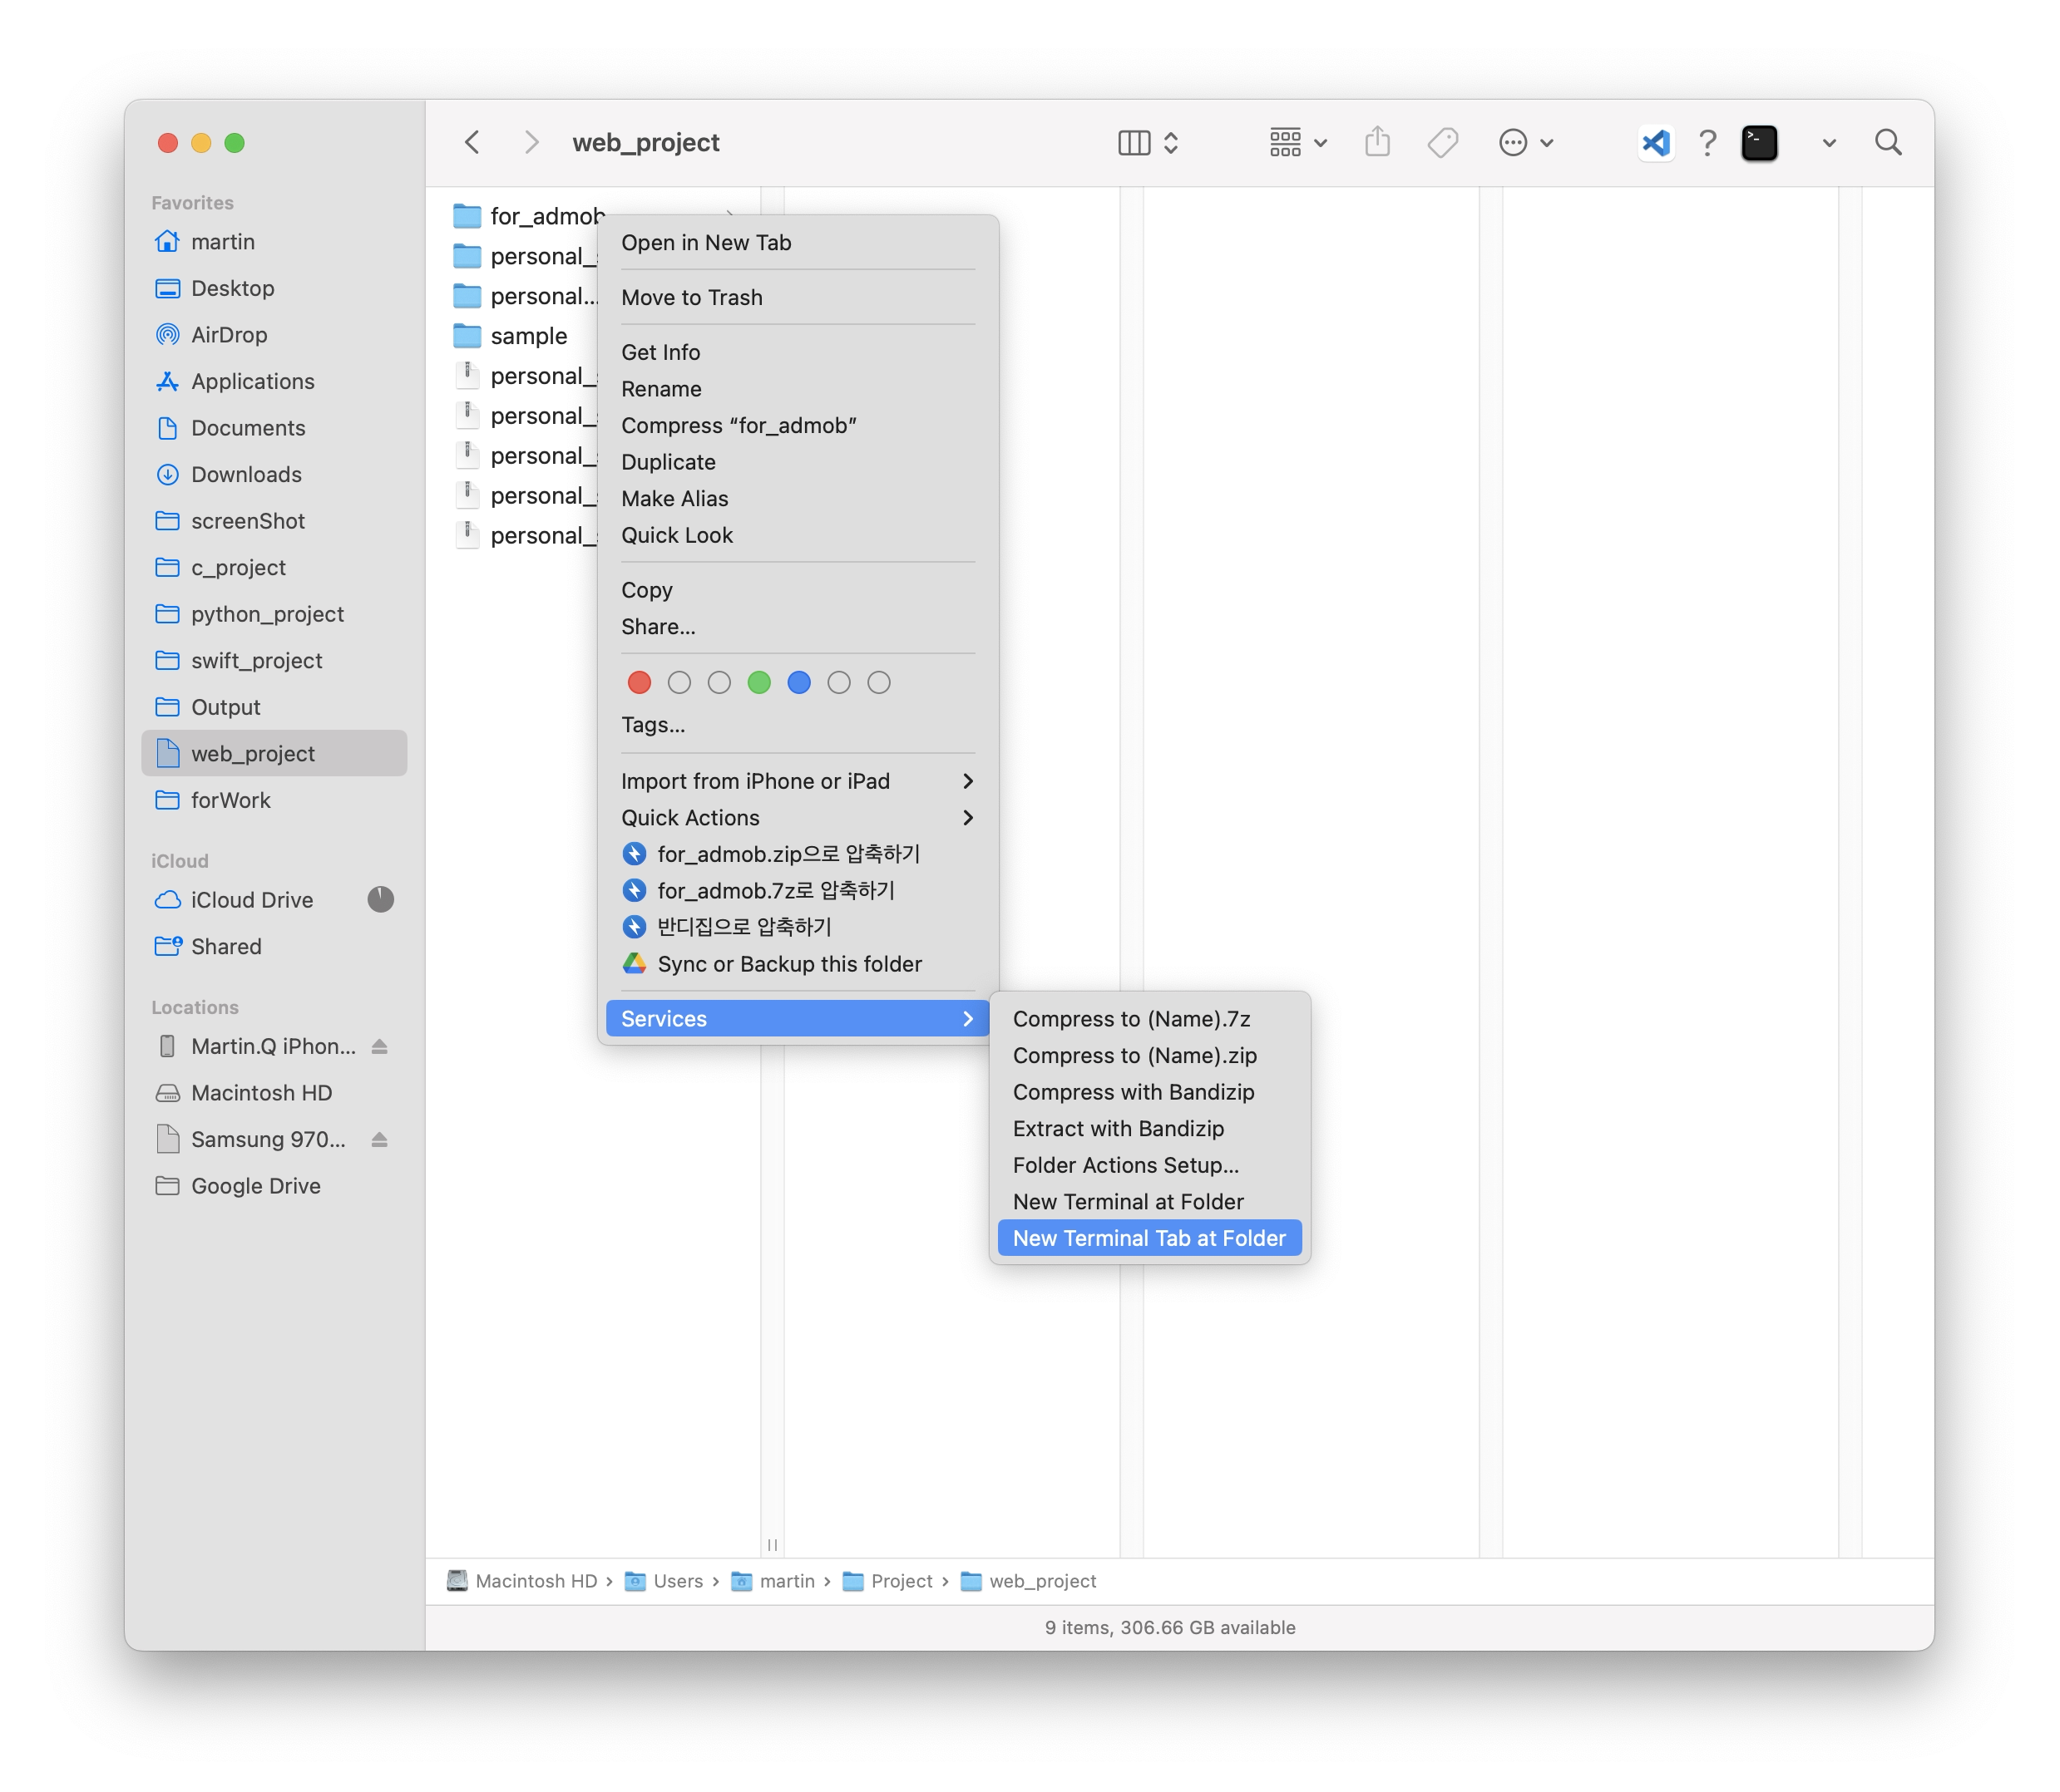The height and width of the screenshot is (1792, 2060).
Task: Open Visual Studio Code toolbar icon
Action: coord(1656,143)
